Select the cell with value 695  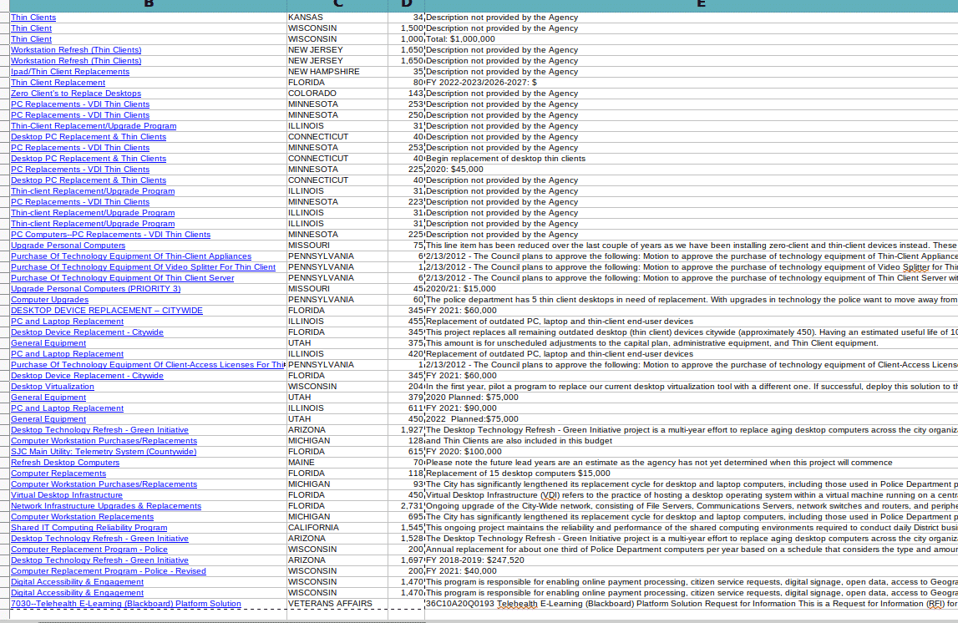coord(406,517)
